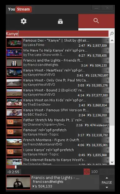Add Kanye West Heartless via plus icon
The height and width of the screenshot is (194, 120).
(x=107, y=70)
